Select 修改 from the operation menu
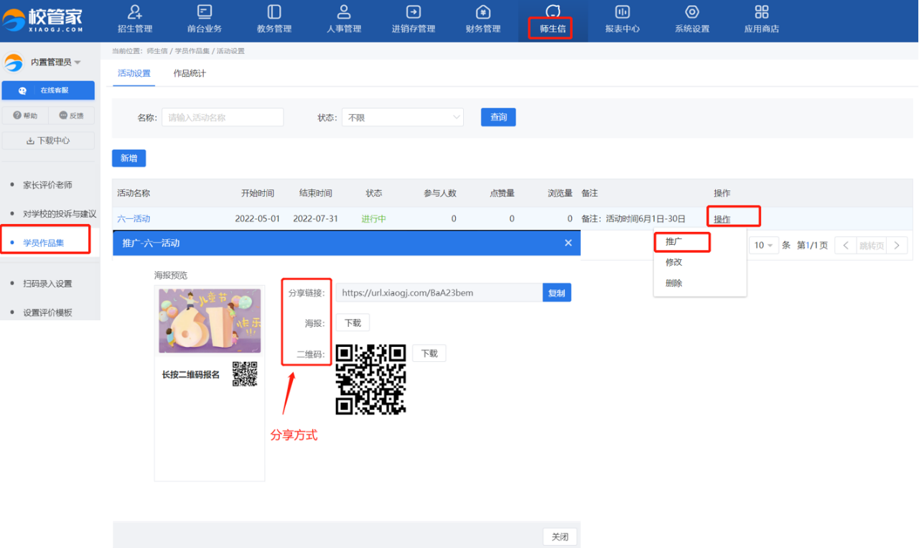Screen dimensions: 919x548 pos(673,262)
